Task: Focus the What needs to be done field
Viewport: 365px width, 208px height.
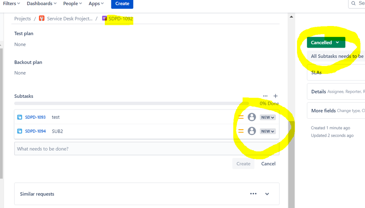Action: point(147,149)
